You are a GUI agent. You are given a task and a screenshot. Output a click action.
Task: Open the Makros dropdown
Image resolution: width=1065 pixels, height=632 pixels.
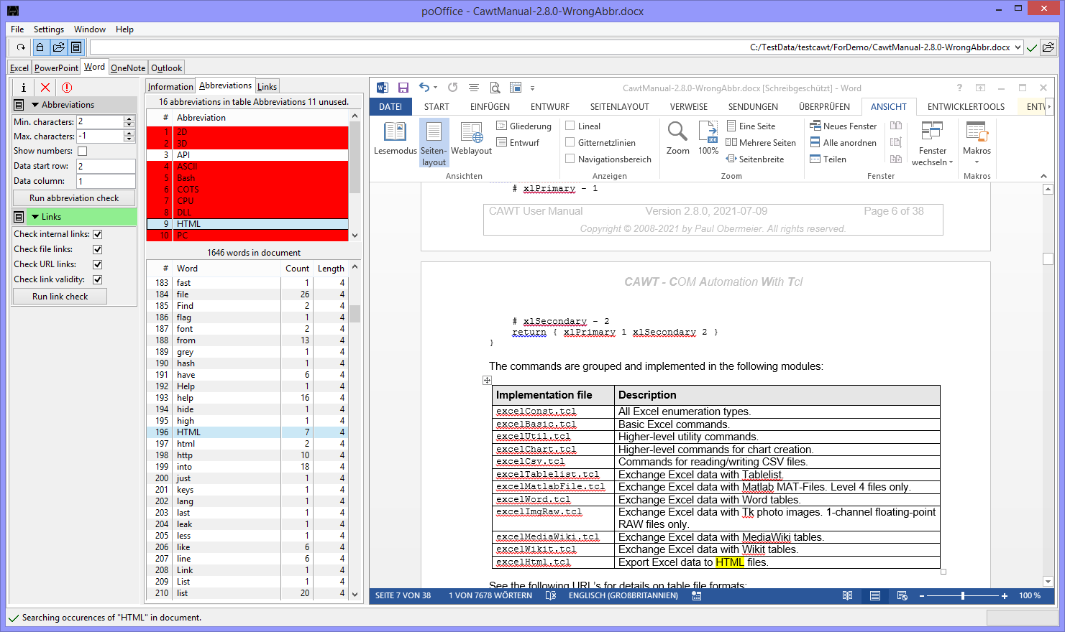[977, 143]
